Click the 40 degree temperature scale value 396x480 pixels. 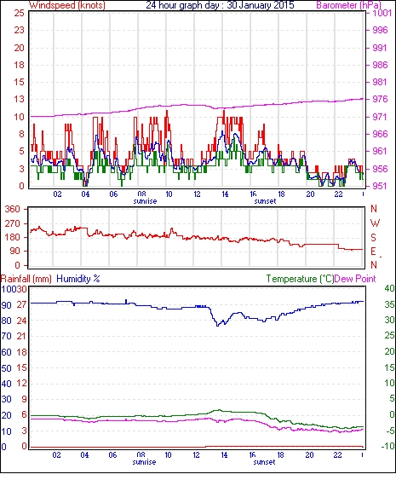389,288
